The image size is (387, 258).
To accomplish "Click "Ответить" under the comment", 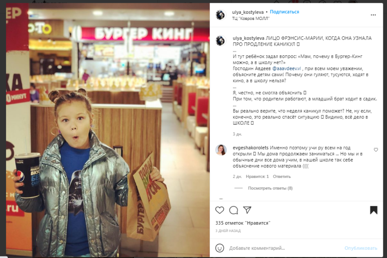I will [x=282, y=176].
